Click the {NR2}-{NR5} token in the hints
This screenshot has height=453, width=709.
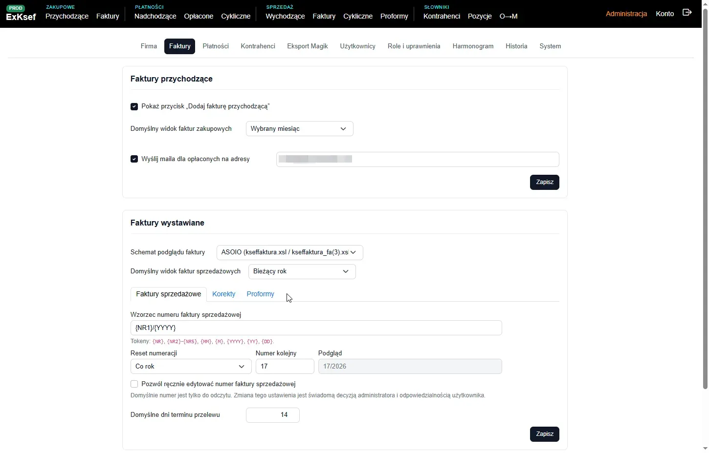[182, 342]
